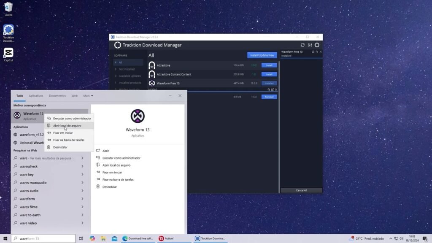The width and height of the screenshot is (432, 243).
Task: Click the search icon in the Waveform Free 13 side panel
Action: point(317,52)
